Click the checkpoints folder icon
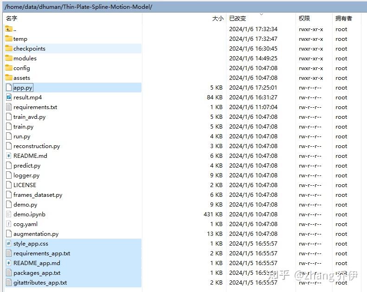Viewport: 367px width, 292px height. click(9, 49)
